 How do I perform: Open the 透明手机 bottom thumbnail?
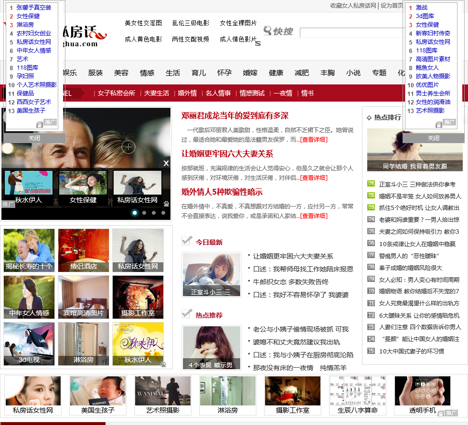tap(422, 395)
